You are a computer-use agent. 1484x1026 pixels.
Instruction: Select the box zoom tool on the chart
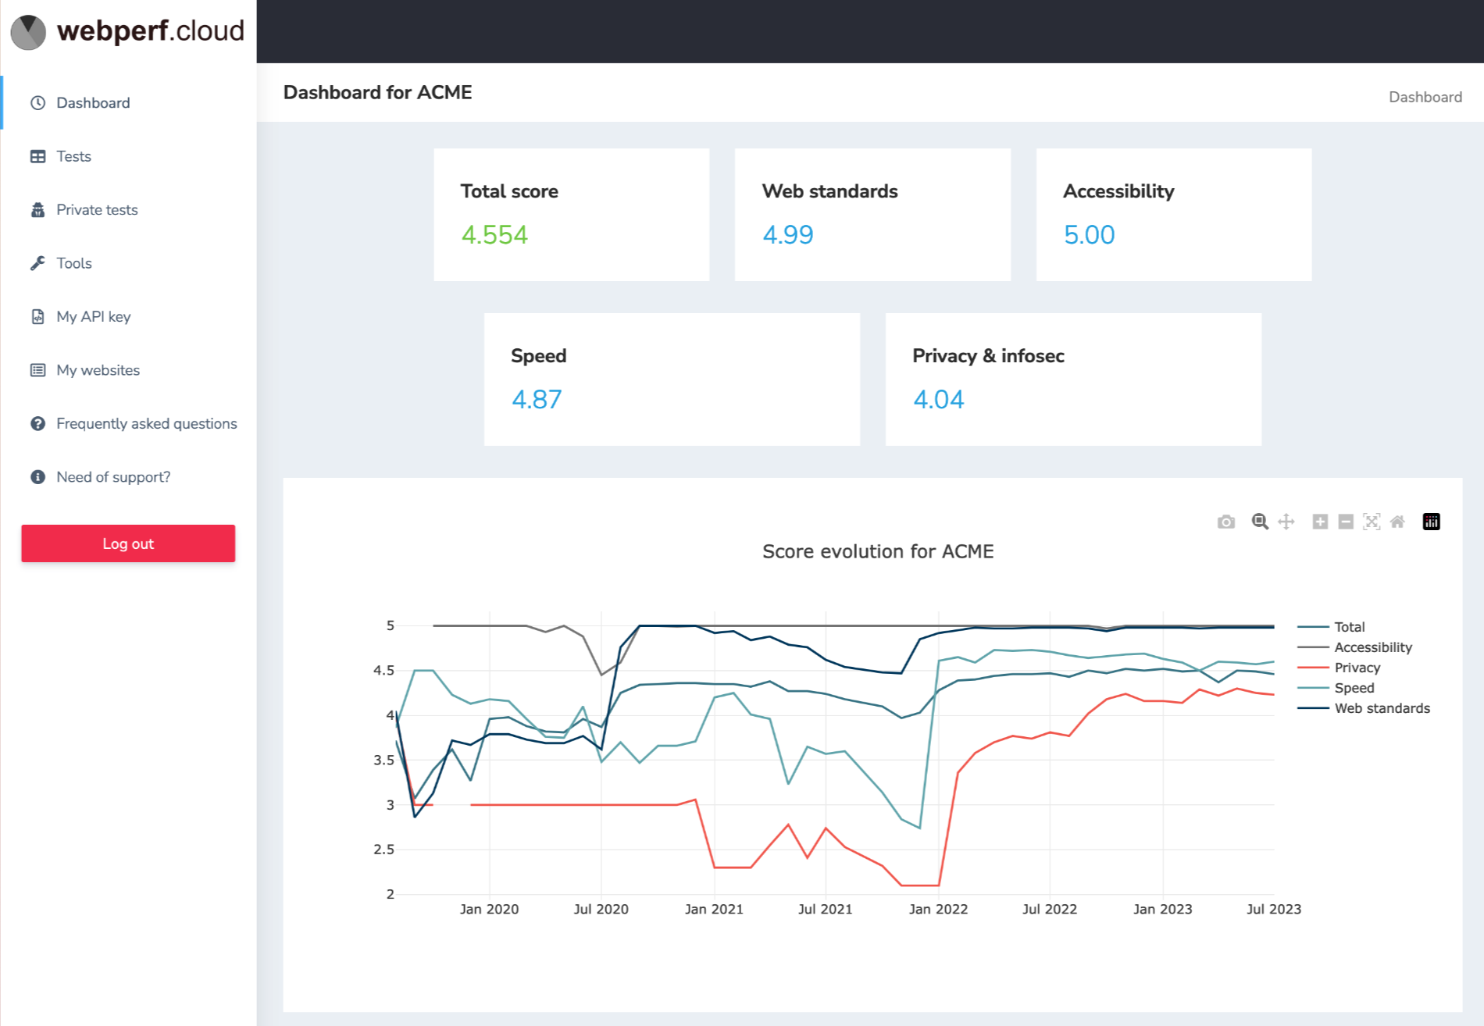[1259, 522]
